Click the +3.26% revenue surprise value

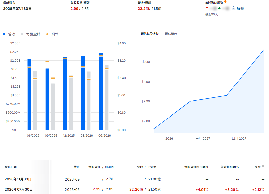(x=232, y=190)
